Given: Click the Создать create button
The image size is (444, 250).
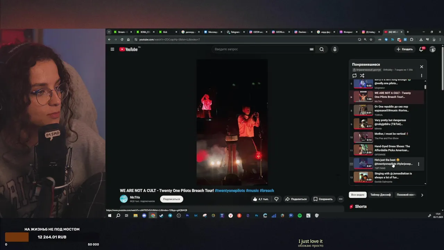Looking at the screenshot, I should pos(404,49).
